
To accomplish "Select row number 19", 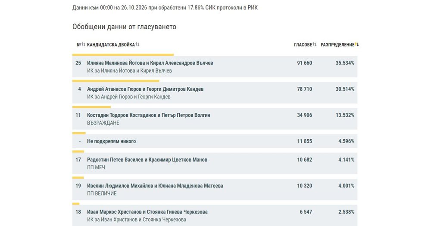I will click(78, 186).
